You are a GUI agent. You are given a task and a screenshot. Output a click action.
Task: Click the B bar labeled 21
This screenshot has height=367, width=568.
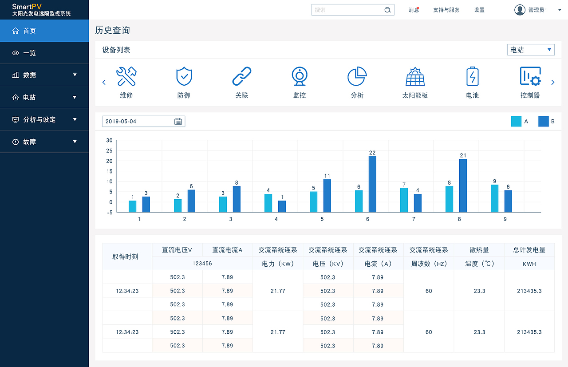pos(463,185)
